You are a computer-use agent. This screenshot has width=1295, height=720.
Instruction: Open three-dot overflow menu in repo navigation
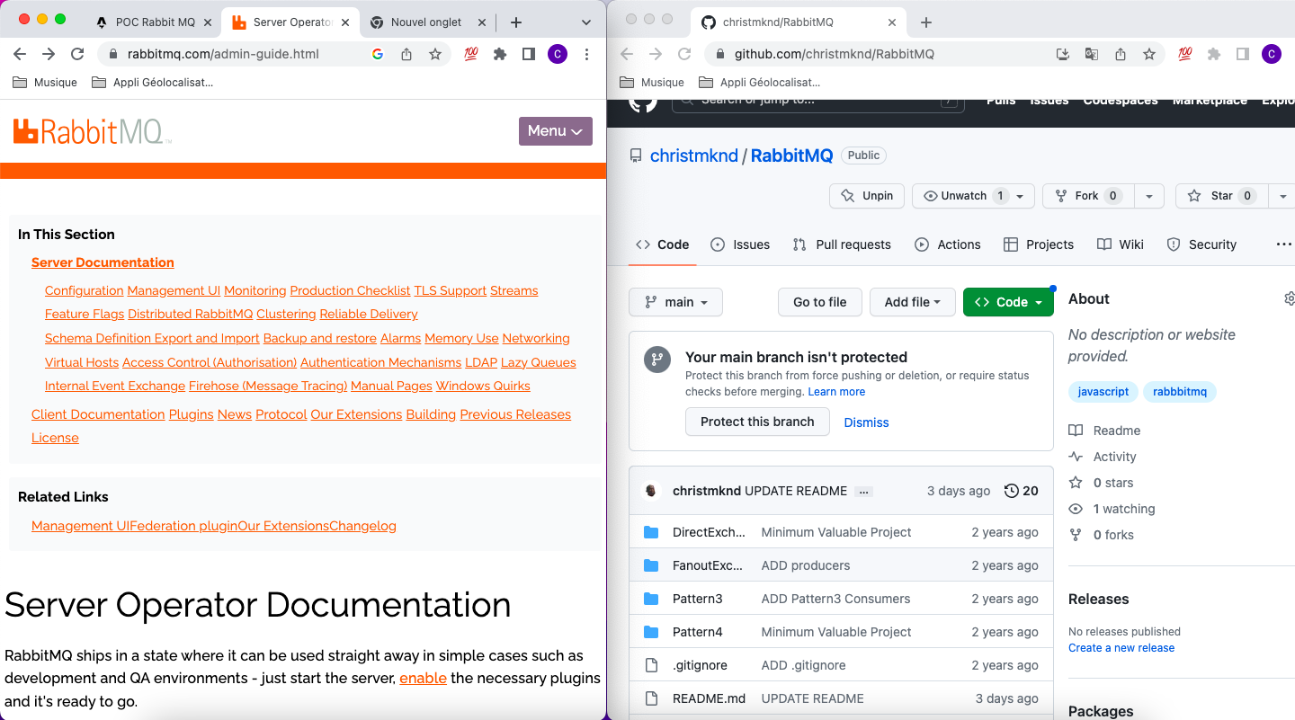[1284, 244]
